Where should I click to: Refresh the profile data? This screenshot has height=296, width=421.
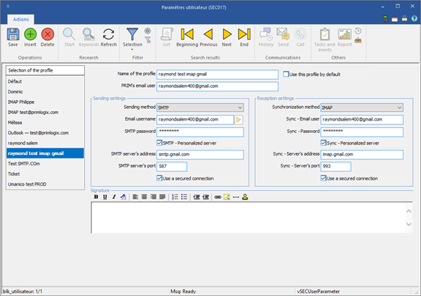click(108, 37)
